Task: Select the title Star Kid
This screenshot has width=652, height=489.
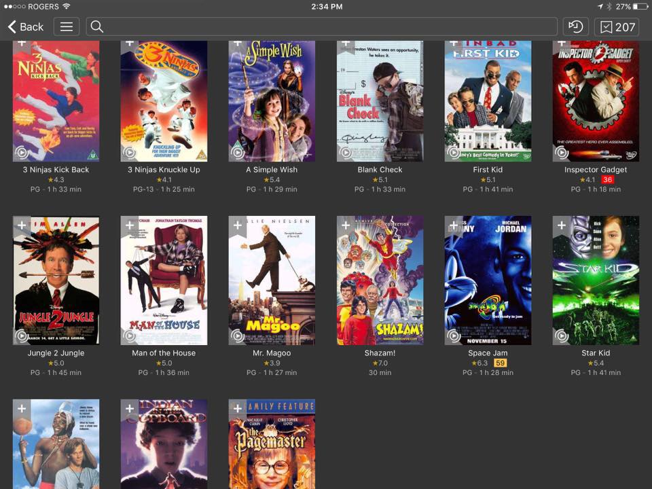Action: [x=596, y=353]
